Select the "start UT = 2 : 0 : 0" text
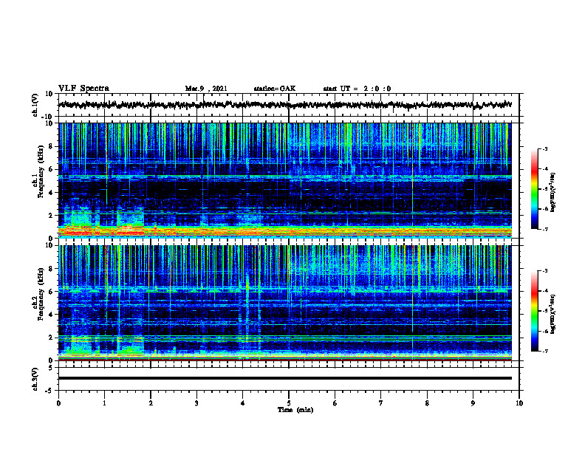 pos(357,89)
